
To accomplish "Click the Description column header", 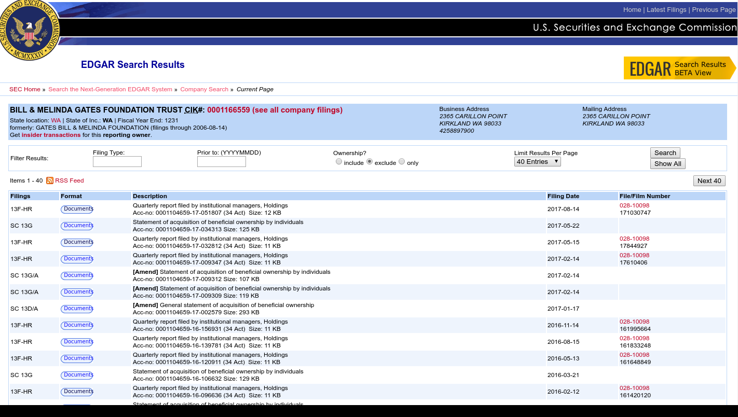I will (339, 196).
